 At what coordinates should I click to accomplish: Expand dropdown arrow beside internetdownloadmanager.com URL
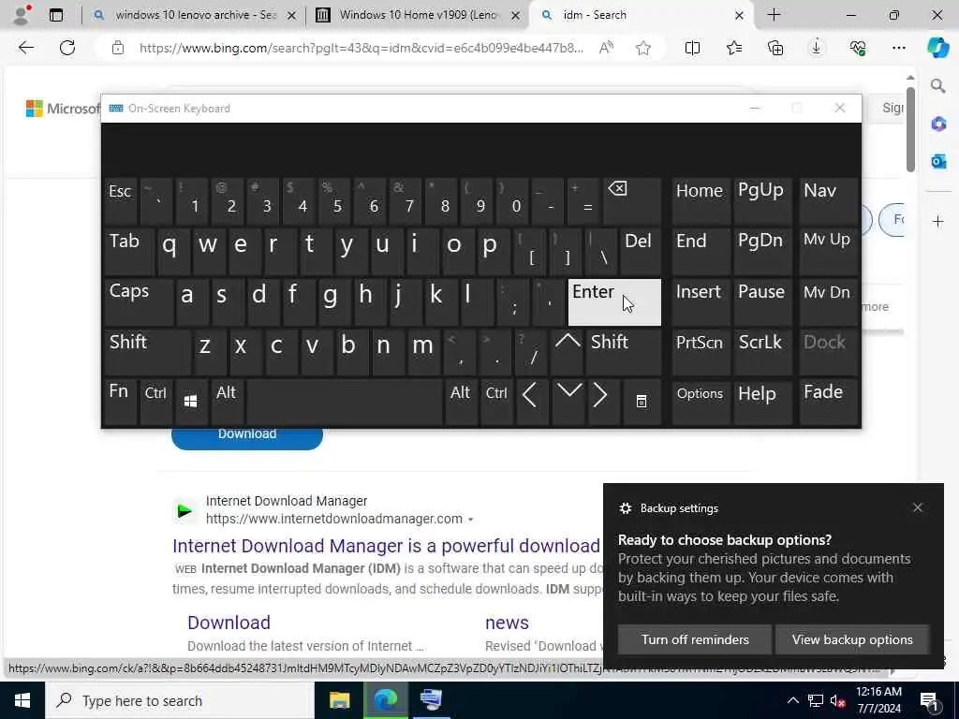click(470, 519)
